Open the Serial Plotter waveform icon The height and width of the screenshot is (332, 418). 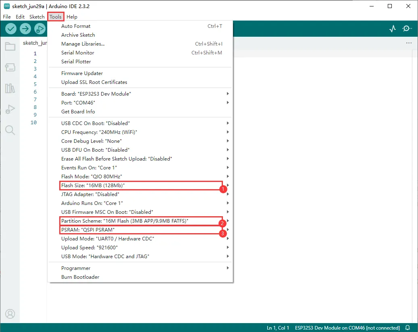(x=392, y=29)
